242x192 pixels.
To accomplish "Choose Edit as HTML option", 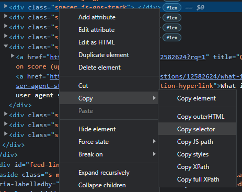I will click(x=109, y=42).
